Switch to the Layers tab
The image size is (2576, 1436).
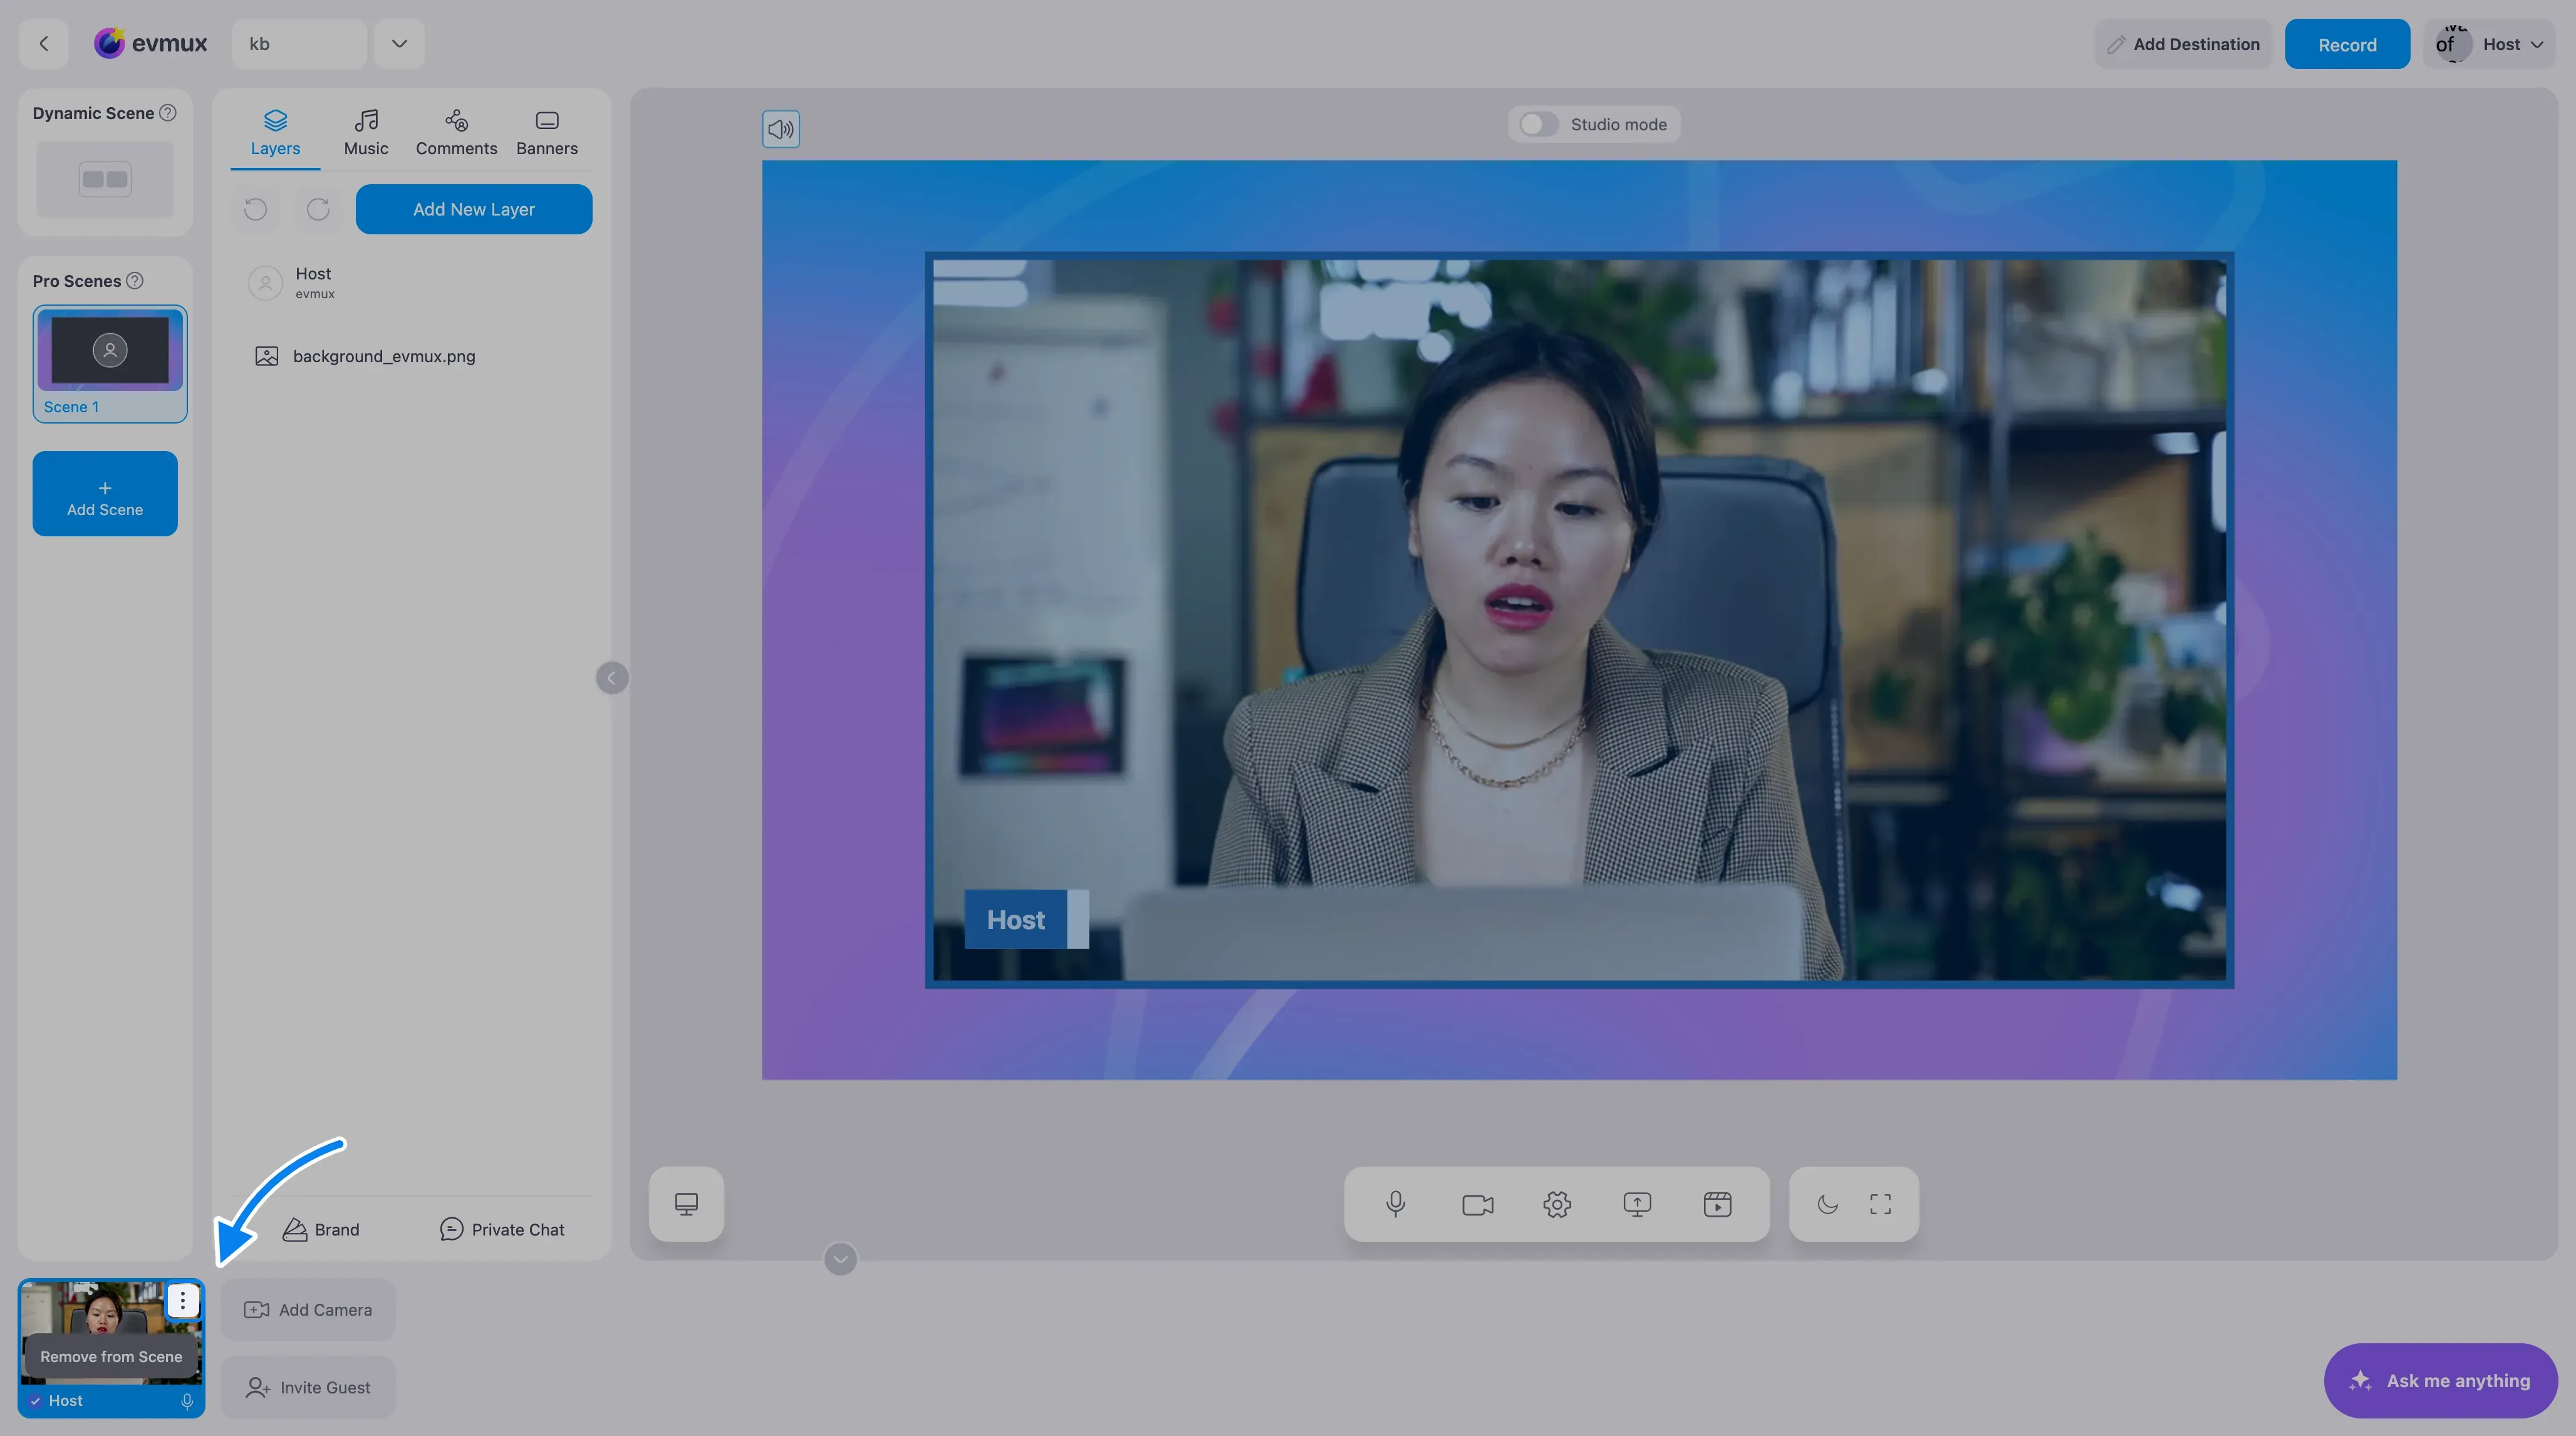click(275, 133)
